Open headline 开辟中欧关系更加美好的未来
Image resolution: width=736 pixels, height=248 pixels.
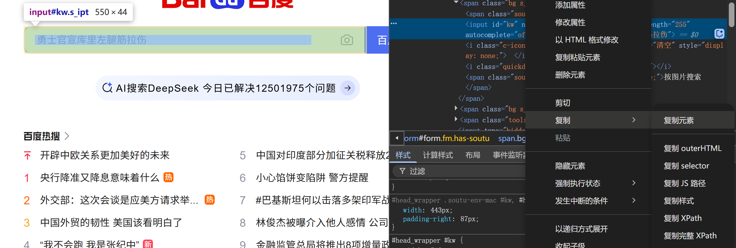105,155
